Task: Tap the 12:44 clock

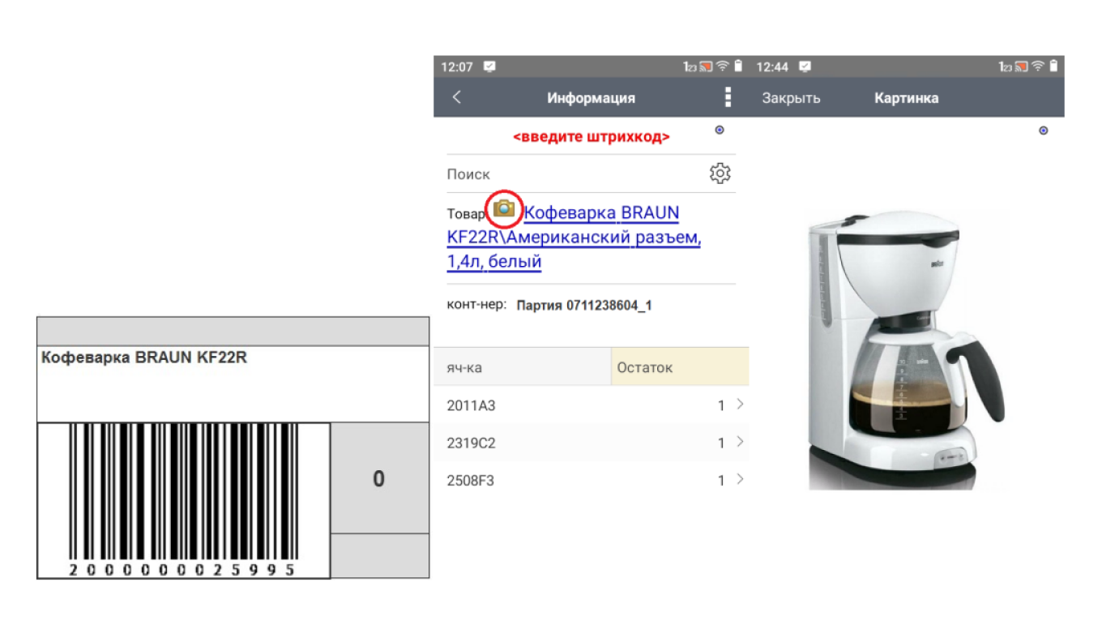Action: point(772,67)
